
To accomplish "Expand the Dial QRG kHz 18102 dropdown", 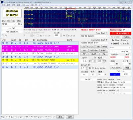I will [14, 24].
